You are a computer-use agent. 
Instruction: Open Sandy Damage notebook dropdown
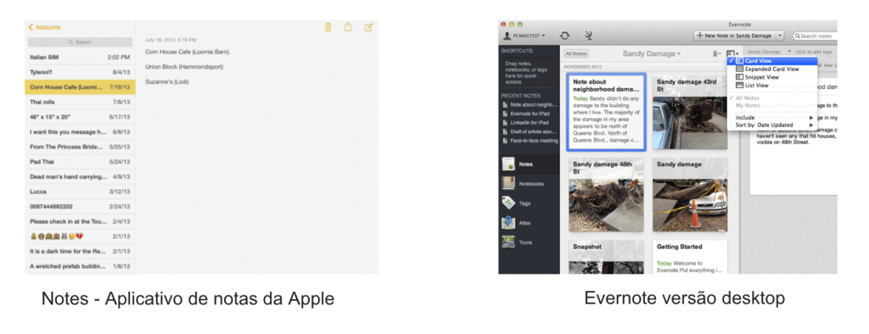[651, 53]
